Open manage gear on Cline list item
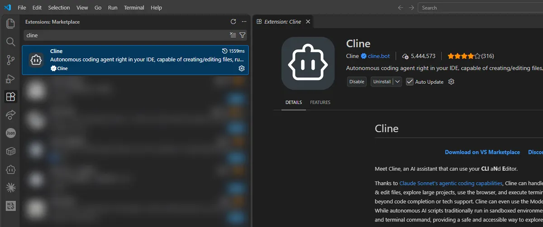The image size is (543, 227). click(x=242, y=69)
